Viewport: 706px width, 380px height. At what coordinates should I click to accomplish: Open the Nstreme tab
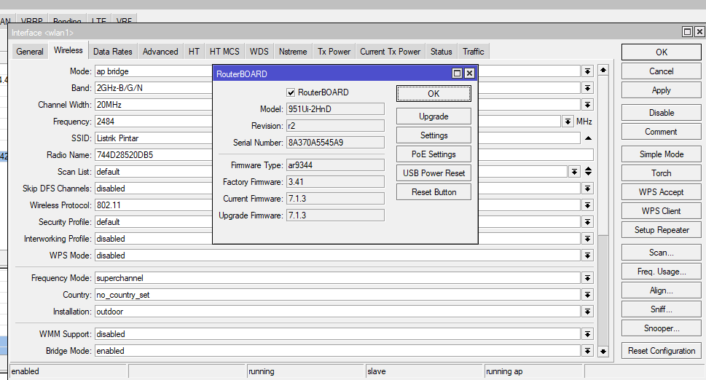[293, 52]
